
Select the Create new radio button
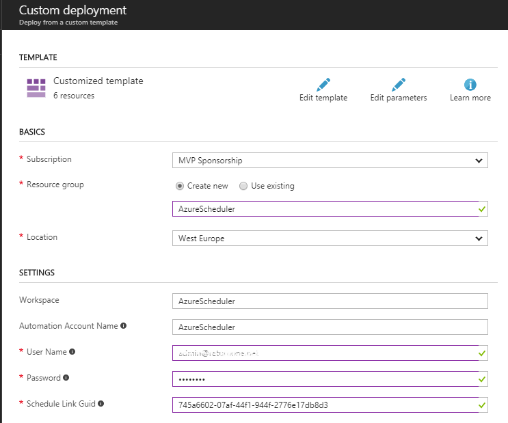coord(180,186)
